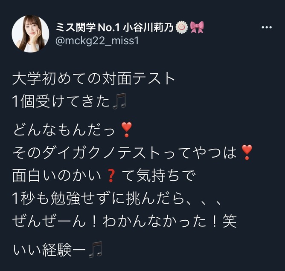The width and height of the screenshot is (285, 271).
Task: Select the line 大学初めての対面テスト
Action: [x=93, y=79]
